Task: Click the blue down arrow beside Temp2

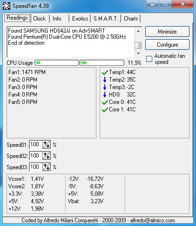Action: point(105,80)
